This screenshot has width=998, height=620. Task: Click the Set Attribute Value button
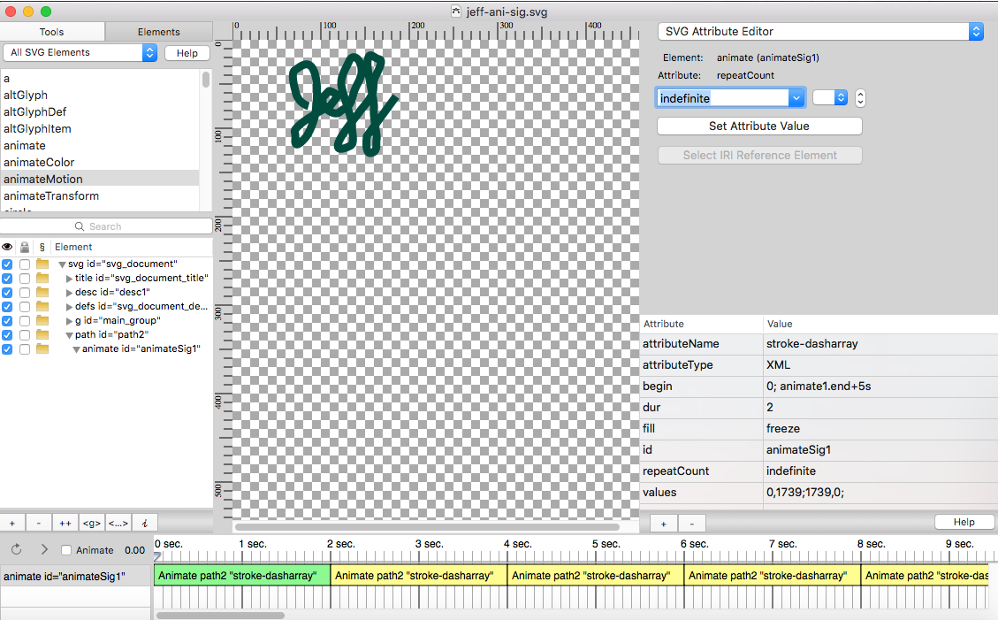(758, 126)
